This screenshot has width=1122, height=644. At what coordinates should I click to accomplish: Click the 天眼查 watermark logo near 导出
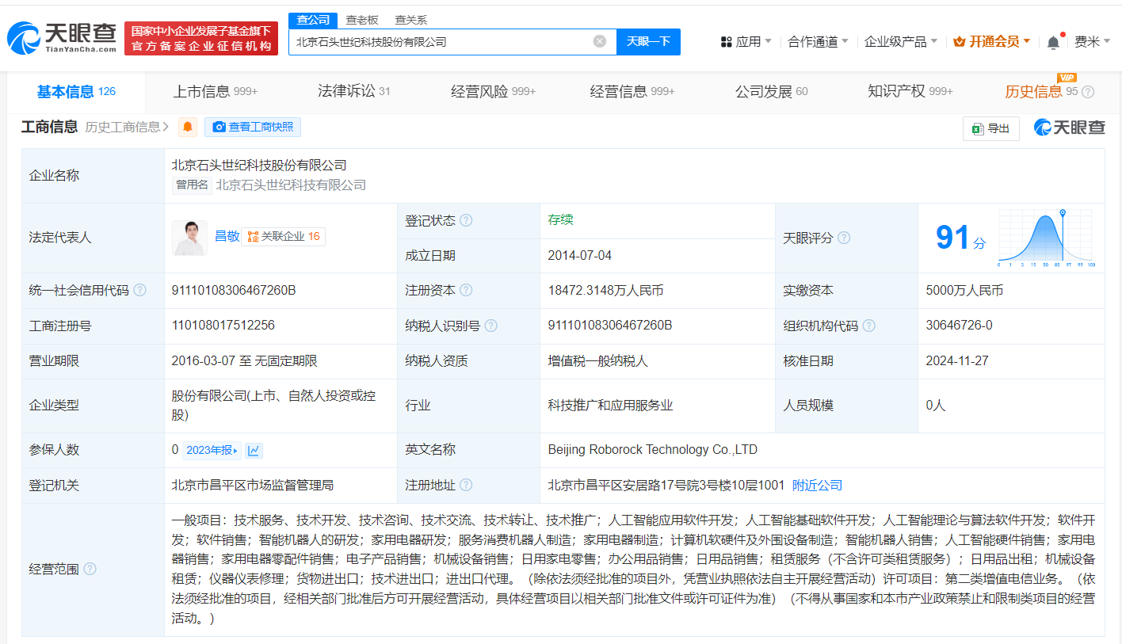(1068, 127)
